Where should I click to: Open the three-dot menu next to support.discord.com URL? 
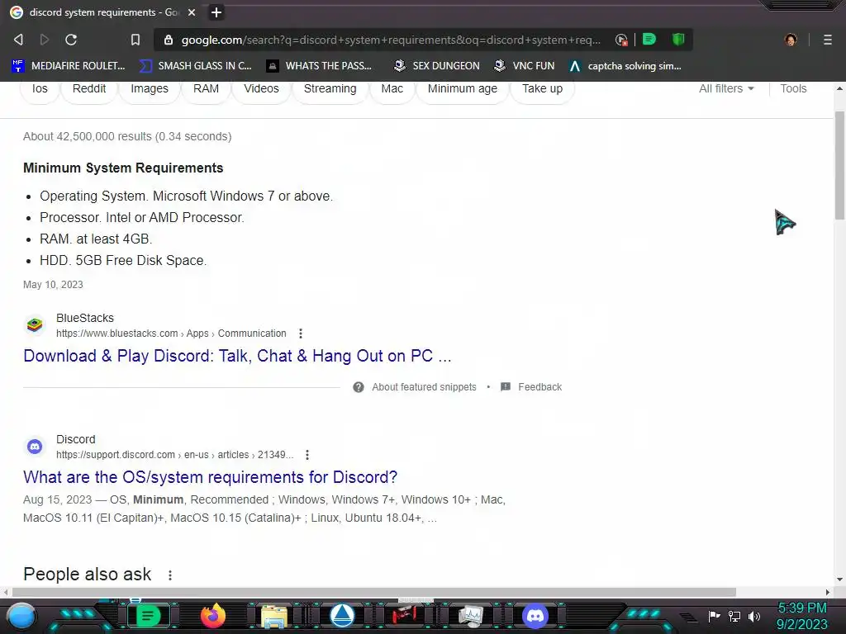(307, 455)
